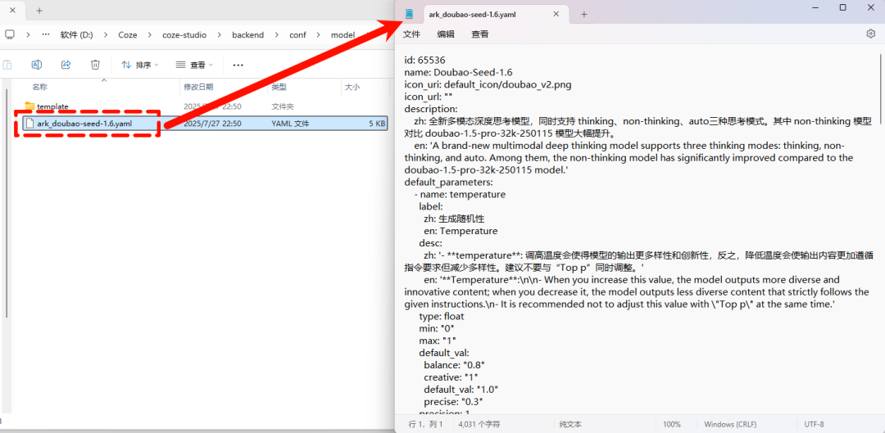Close the current File Explorer tab
885x433 pixels.
12,10
